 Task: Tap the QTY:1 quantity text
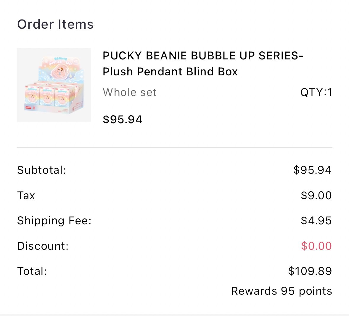point(316,92)
